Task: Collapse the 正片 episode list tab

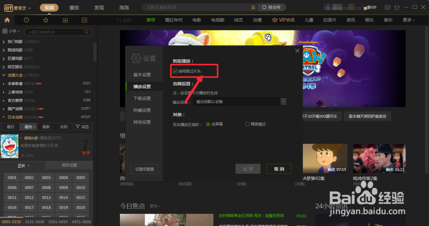Action: [24, 166]
